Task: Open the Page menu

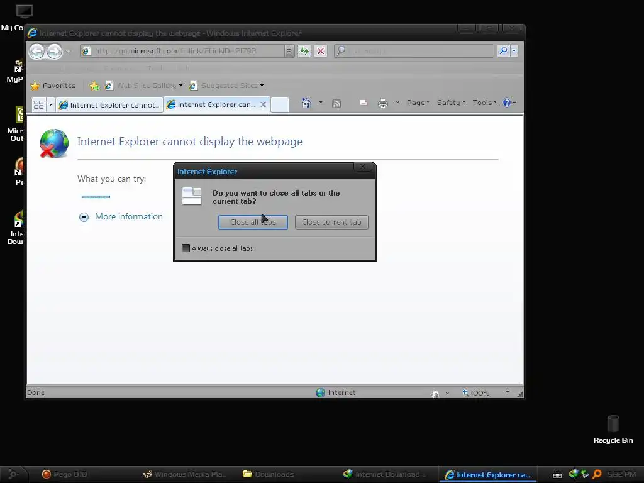Action: [x=418, y=103]
